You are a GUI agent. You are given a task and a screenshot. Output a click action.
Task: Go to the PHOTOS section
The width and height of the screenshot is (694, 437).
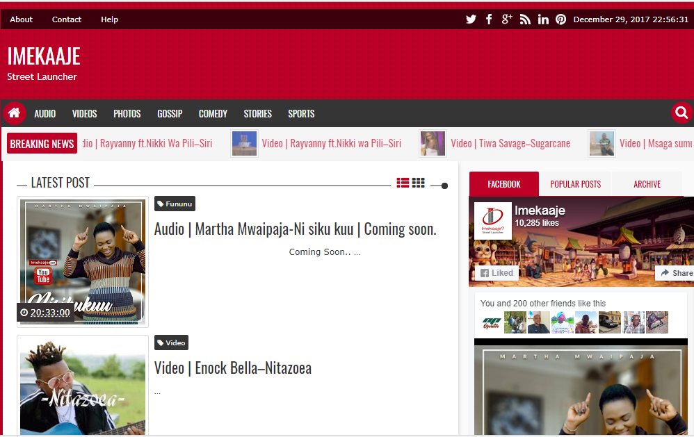pyautogui.click(x=127, y=114)
